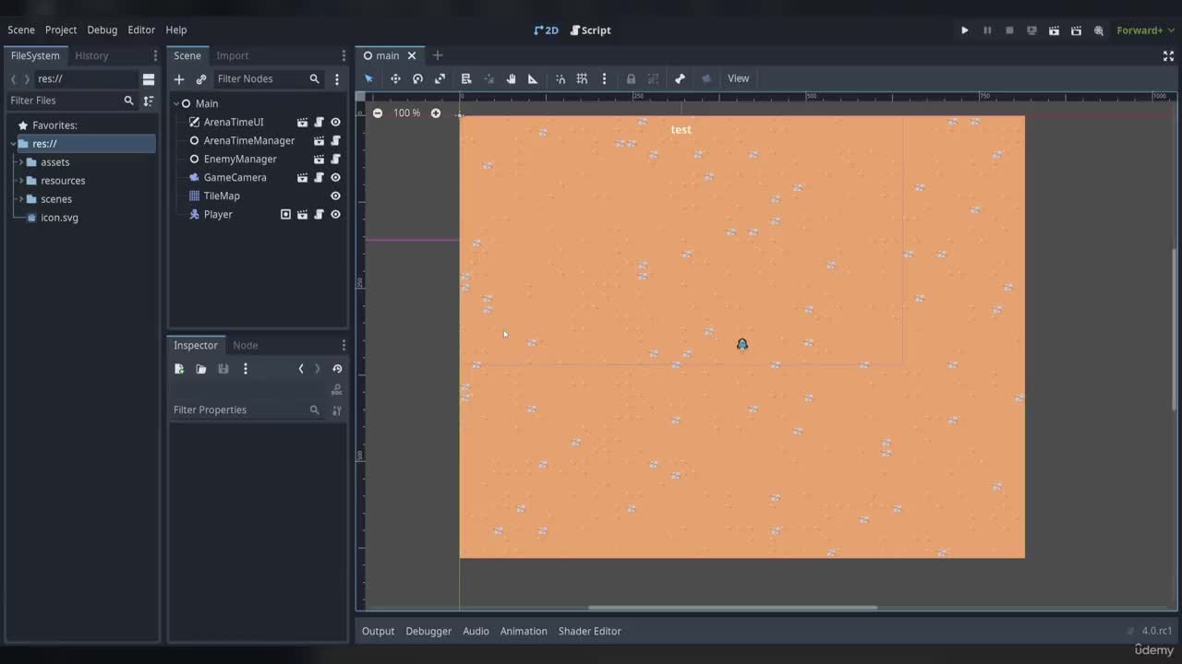Open the Output bottom panel
Screen dimensions: 1182x664
click(x=378, y=631)
